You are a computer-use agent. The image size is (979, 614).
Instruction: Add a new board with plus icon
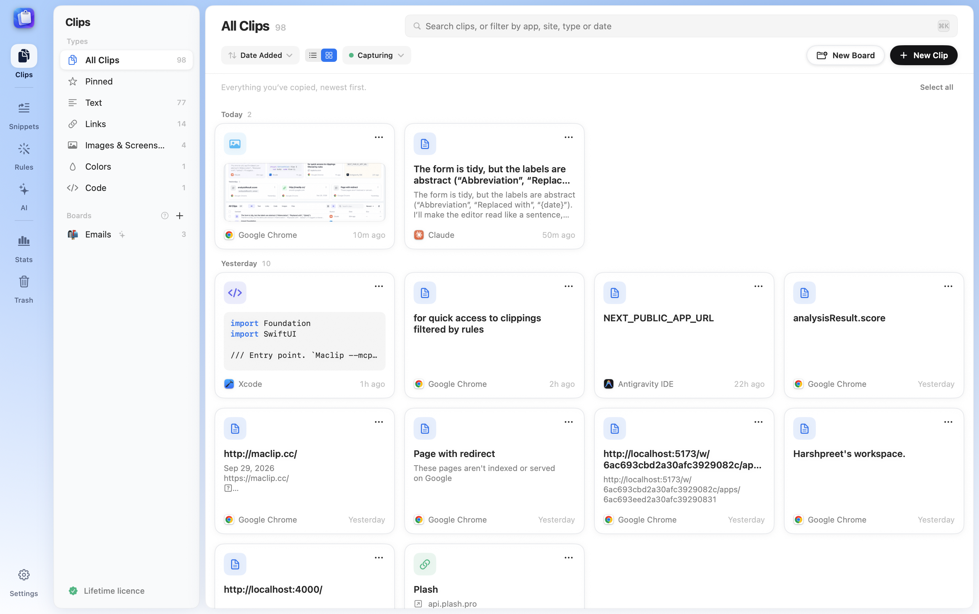[x=180, y=216]
